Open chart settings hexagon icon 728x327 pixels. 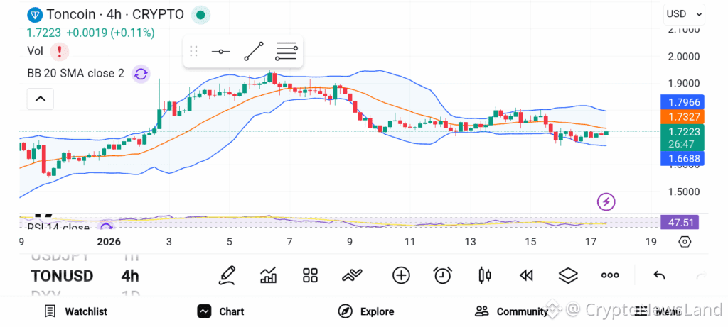pyautogui.click(x=685, y=242)
